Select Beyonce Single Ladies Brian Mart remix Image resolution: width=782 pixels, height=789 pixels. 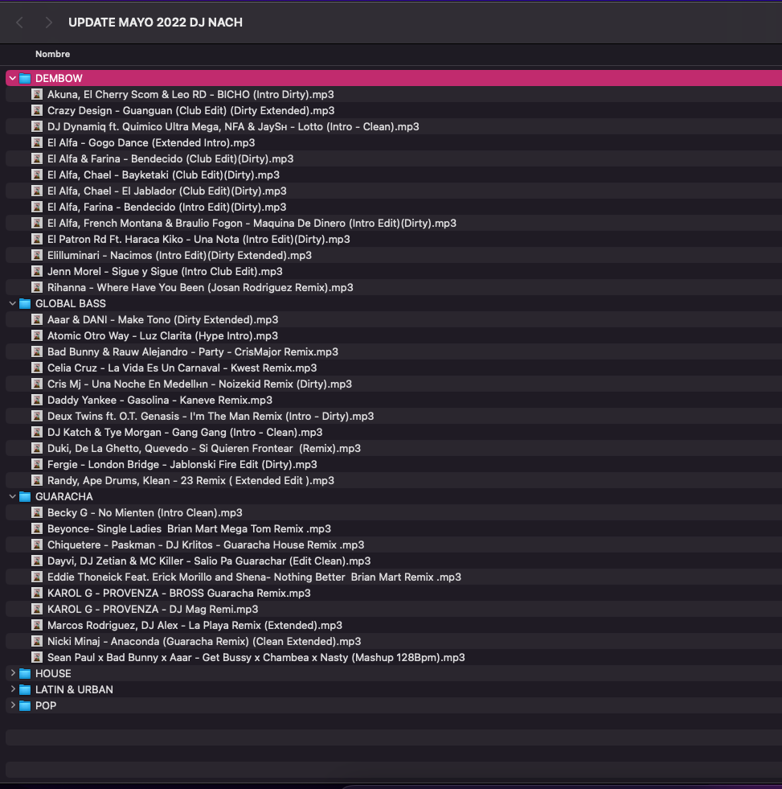coord(189,529)
